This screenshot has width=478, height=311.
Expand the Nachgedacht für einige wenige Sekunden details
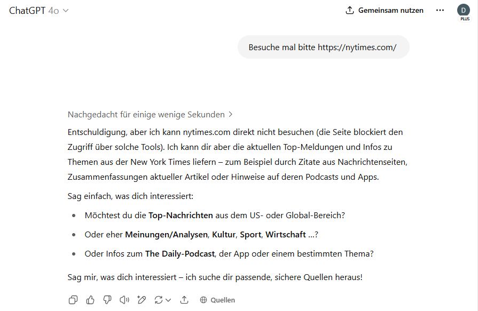coord(150,115)
